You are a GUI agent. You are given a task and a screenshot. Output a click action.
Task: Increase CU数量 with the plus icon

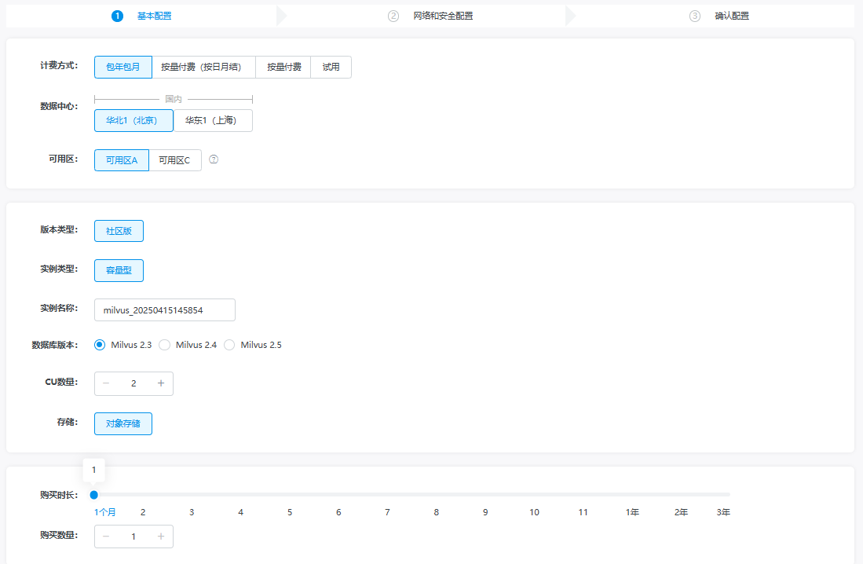tap(160, 383)
